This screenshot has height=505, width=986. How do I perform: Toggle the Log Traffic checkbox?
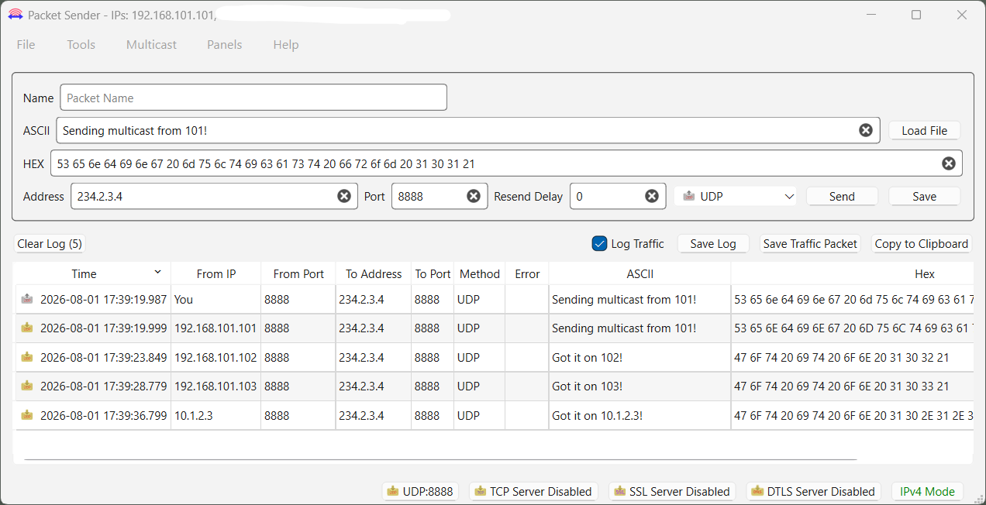pos(599,243)
